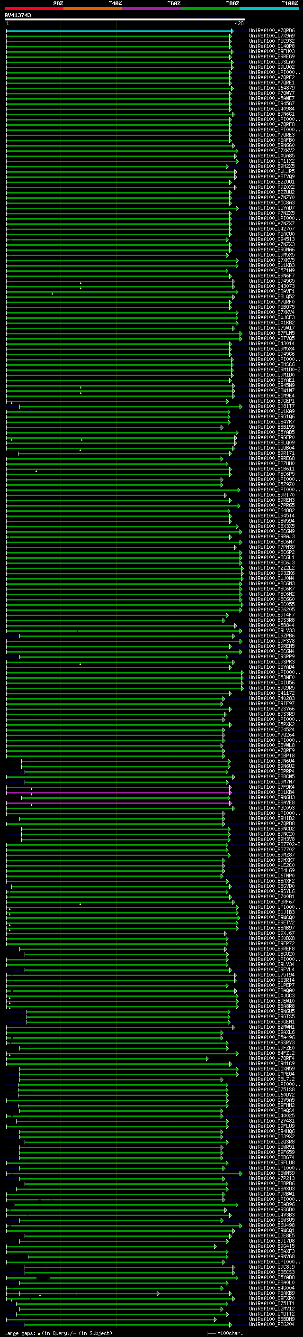Click the UniRef100_C5X3X5 label
Viewport: 303px width, 1337px height.
272,526
